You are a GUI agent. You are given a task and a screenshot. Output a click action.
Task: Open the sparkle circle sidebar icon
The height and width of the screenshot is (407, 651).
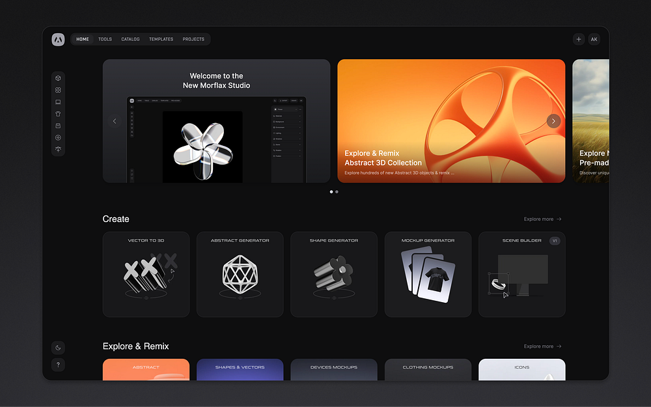coord(58,137)
